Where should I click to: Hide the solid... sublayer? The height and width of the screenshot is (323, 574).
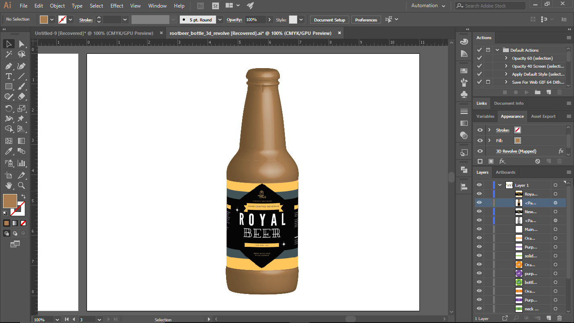[x=479, y=256]
